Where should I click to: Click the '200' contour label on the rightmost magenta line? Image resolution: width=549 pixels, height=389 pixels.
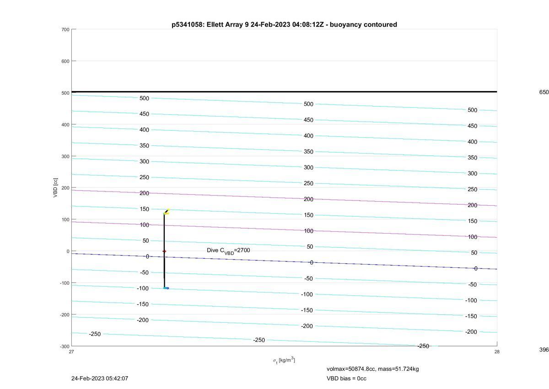point(473,206)
